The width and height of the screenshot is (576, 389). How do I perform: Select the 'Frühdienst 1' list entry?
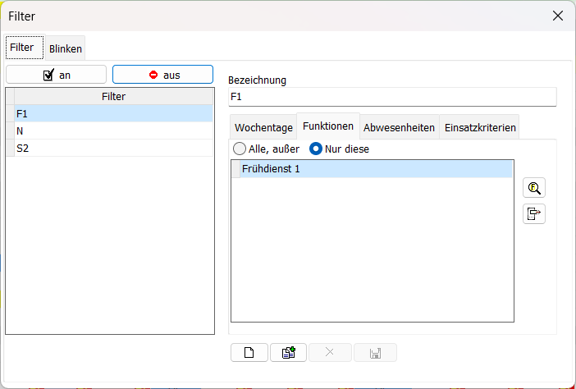(x=372, y=169)
